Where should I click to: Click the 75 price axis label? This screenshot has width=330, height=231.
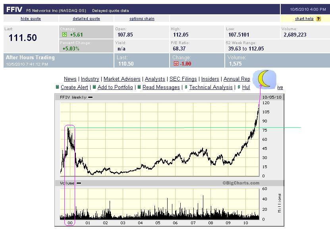264,130
